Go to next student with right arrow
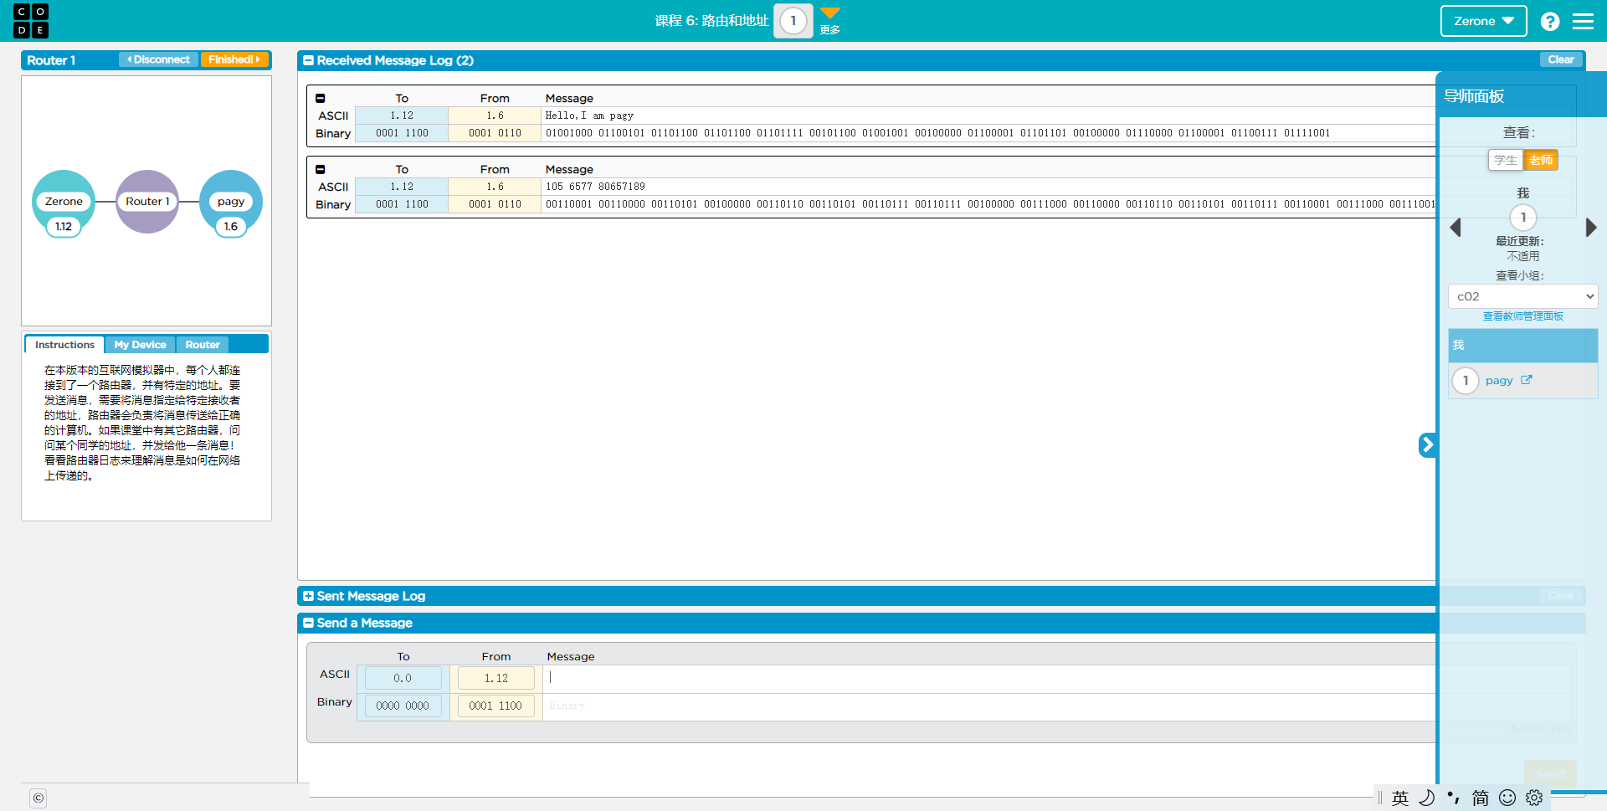 [1591, 228]
